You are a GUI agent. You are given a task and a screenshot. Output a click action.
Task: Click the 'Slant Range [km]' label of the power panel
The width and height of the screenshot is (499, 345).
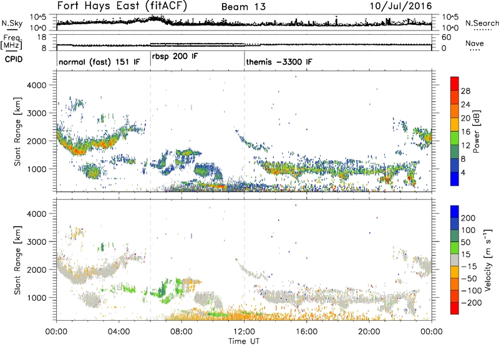click(x=18, y=131)
